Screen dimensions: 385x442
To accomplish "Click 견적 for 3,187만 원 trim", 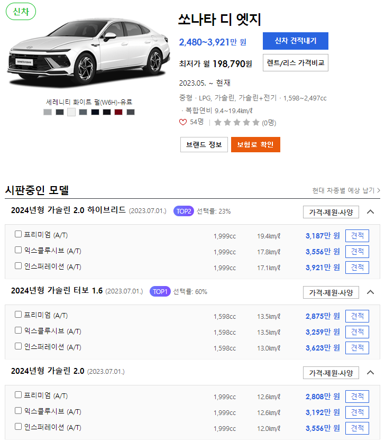I will tap(357, 236).
